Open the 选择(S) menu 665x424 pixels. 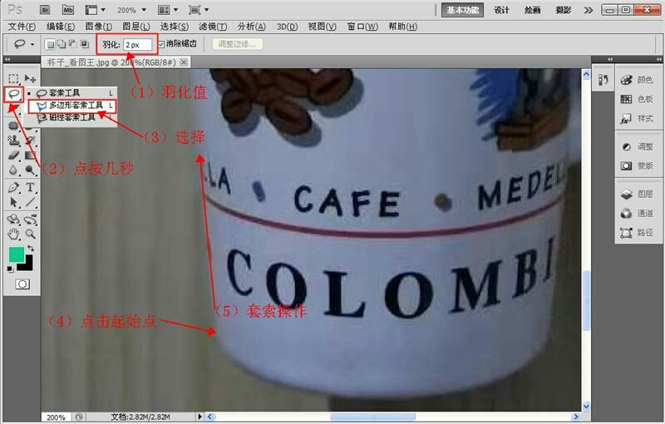(x=175, y=27)
